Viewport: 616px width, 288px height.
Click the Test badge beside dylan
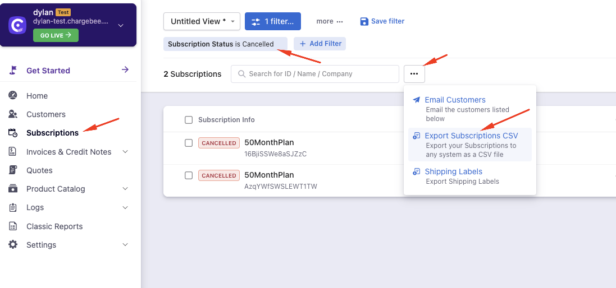(x=63, y=12)
